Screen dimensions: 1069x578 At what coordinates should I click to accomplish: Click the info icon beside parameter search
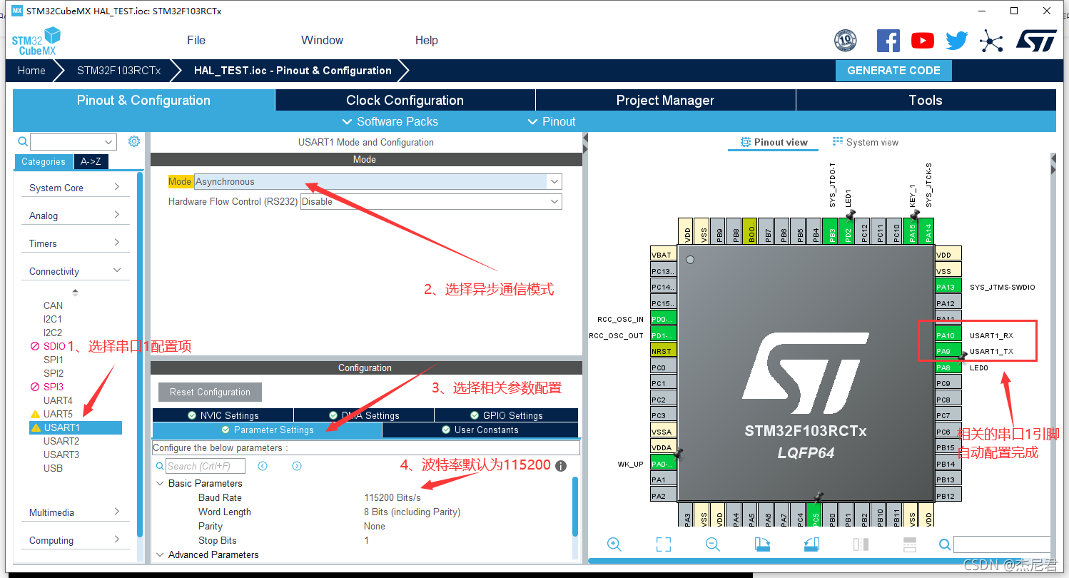pyautogui.click(x=561, y=466)
